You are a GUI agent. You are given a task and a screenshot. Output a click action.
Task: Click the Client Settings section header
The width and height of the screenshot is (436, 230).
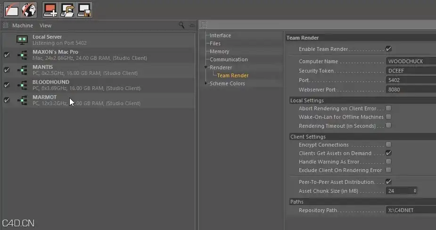[362, 137]
